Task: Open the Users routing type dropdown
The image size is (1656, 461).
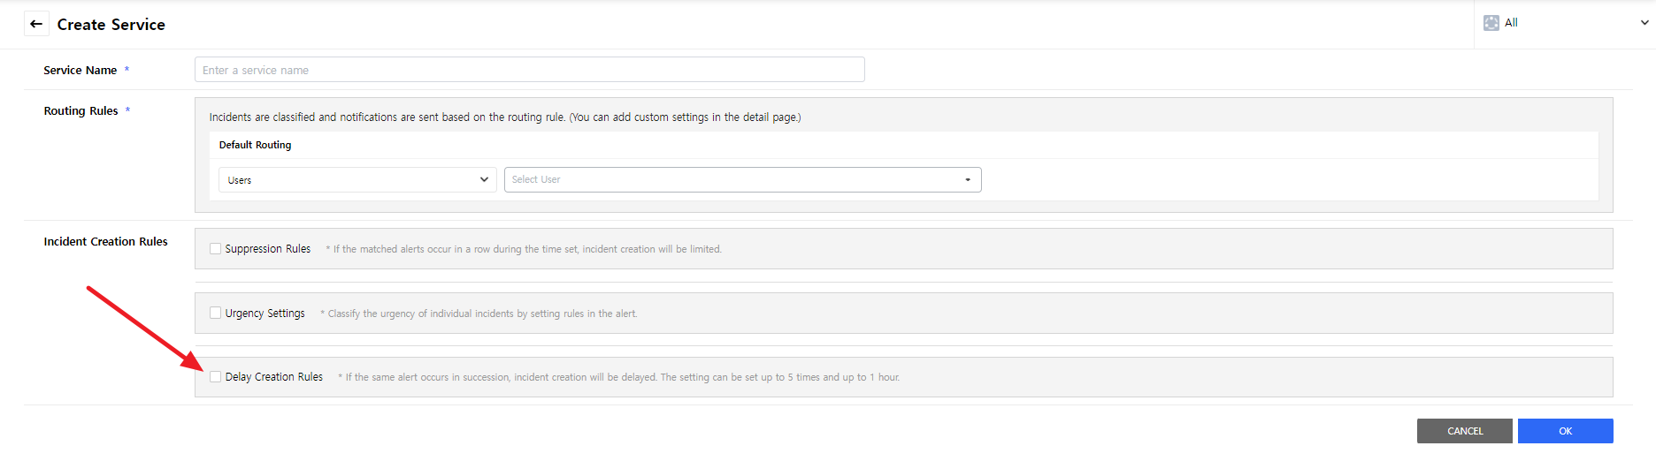Action: click(x=356, y=179)
